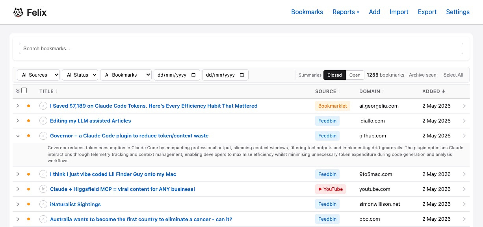The height and width of the screenshot is (227, 483).
Task: Click the orange unread dot on the 'iNaturalist Sightings' row
Action: [28, 204]
